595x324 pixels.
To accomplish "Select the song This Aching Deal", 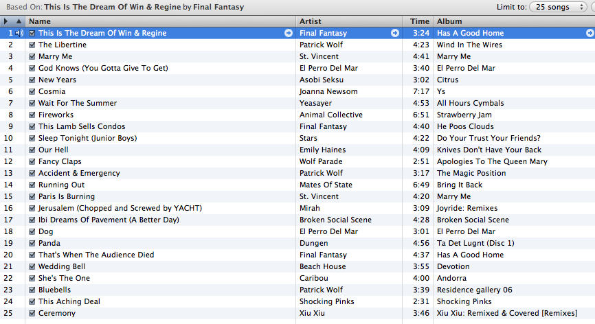I will click(69, 301).
